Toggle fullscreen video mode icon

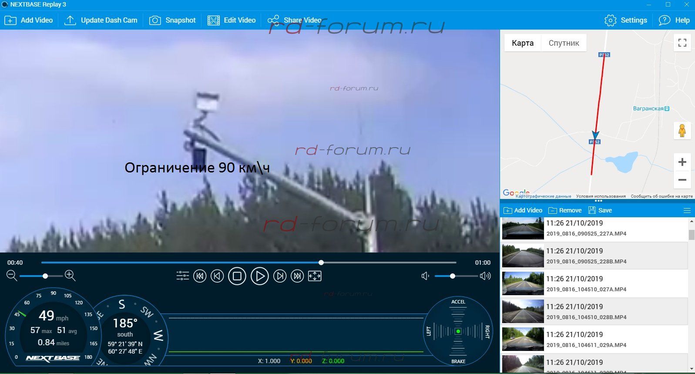(x=315, y=276)
